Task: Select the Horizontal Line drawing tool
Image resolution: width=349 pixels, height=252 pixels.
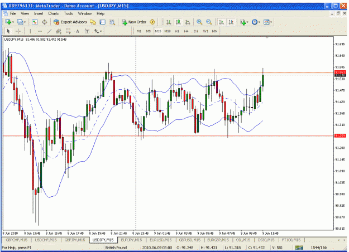Action: pos(40,31)
